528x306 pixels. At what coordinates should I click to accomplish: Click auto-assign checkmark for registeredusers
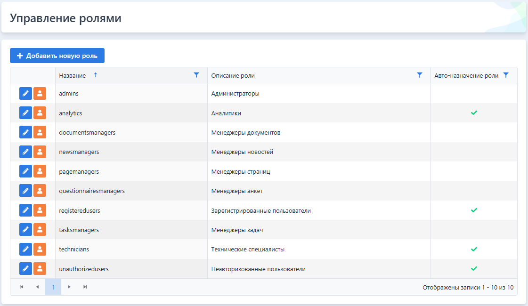(x=474, y=210)
